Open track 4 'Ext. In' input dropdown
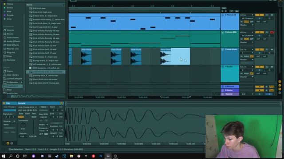 (247, 67)
